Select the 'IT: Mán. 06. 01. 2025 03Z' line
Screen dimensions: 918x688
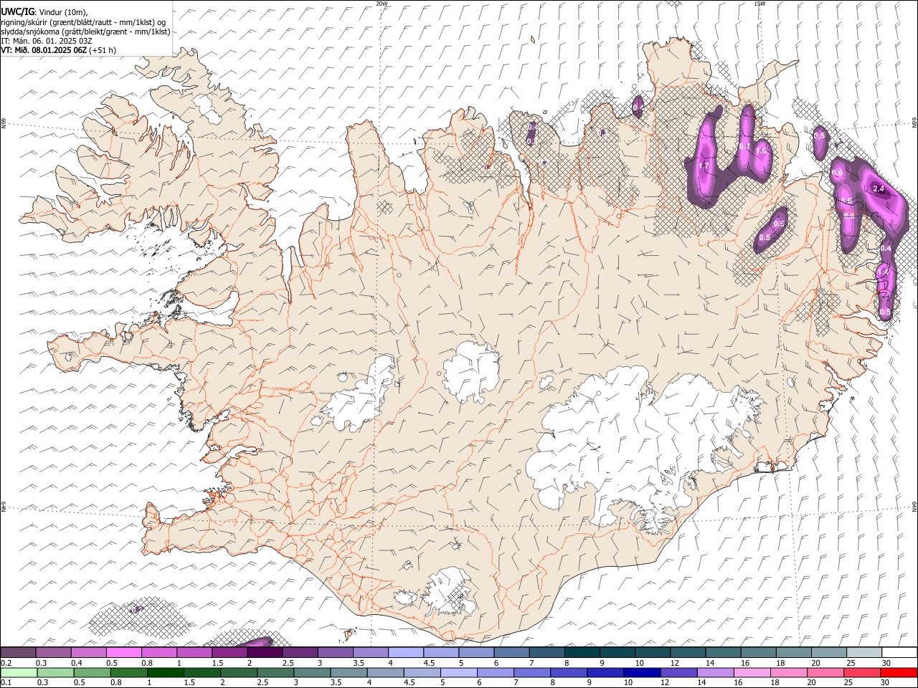[x=46, y=41]
